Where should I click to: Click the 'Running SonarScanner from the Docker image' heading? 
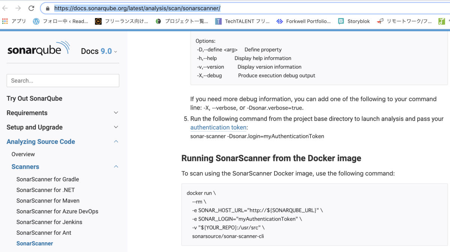(x=271, y=158)
